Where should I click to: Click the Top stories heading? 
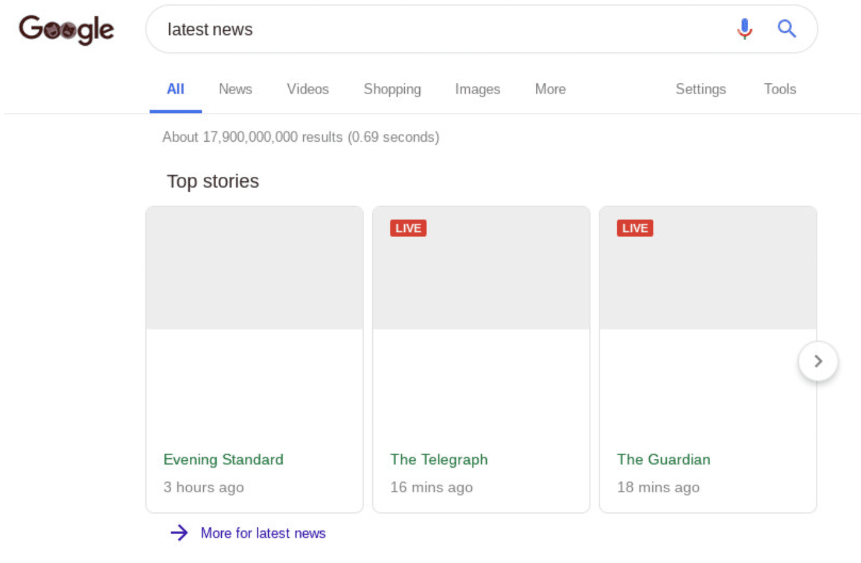213,181
